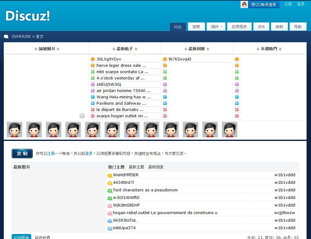Open the 帮助 nav tab
The height and width of the screenshot is (239, 311).
point(279,26)
